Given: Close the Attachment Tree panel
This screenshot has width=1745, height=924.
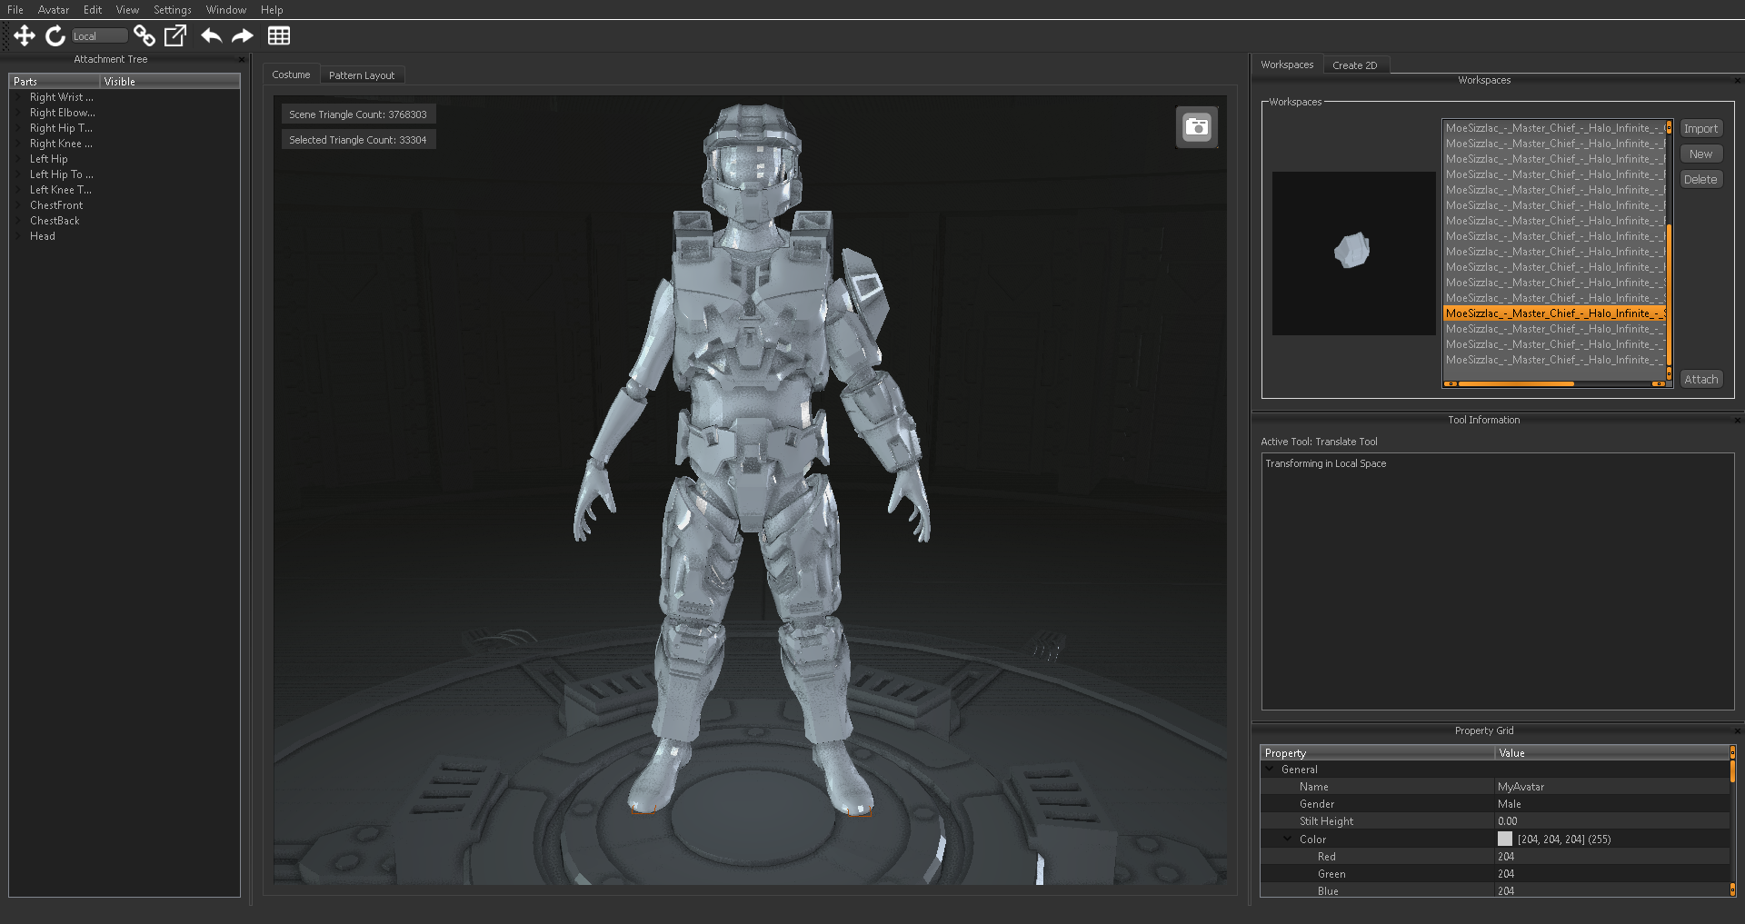Looking at the screenshot, I should [x=242, y=60].
